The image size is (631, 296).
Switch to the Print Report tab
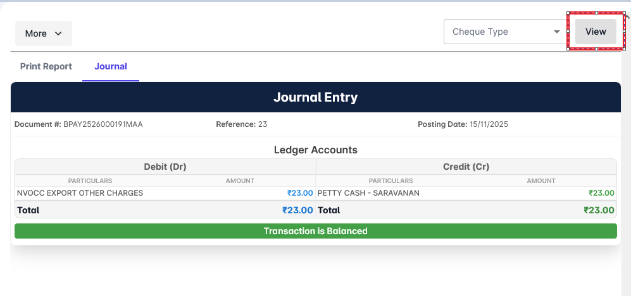pyautogui.click(x=46, y=66)
